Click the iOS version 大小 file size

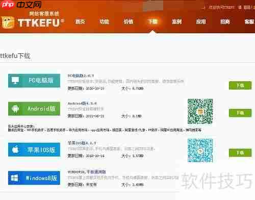pos(133,156)
